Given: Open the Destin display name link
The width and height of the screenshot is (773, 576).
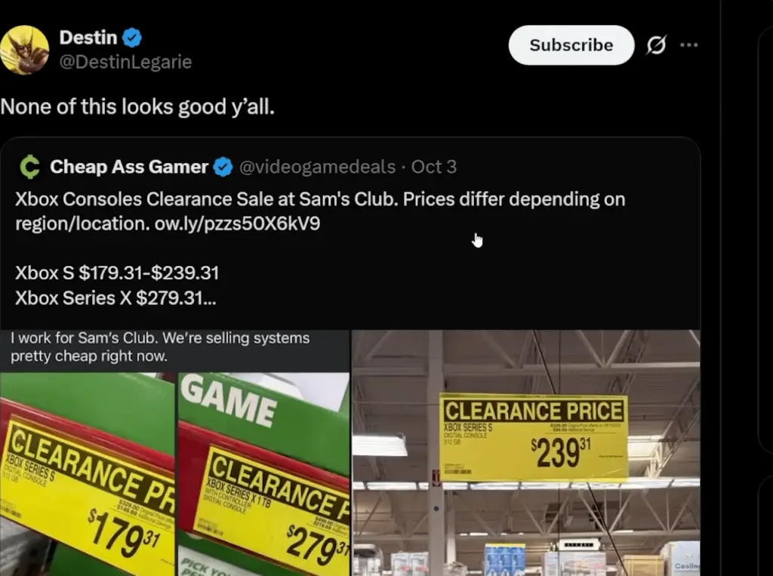Looking at the screenshot, I should click(x=88, y=38).
